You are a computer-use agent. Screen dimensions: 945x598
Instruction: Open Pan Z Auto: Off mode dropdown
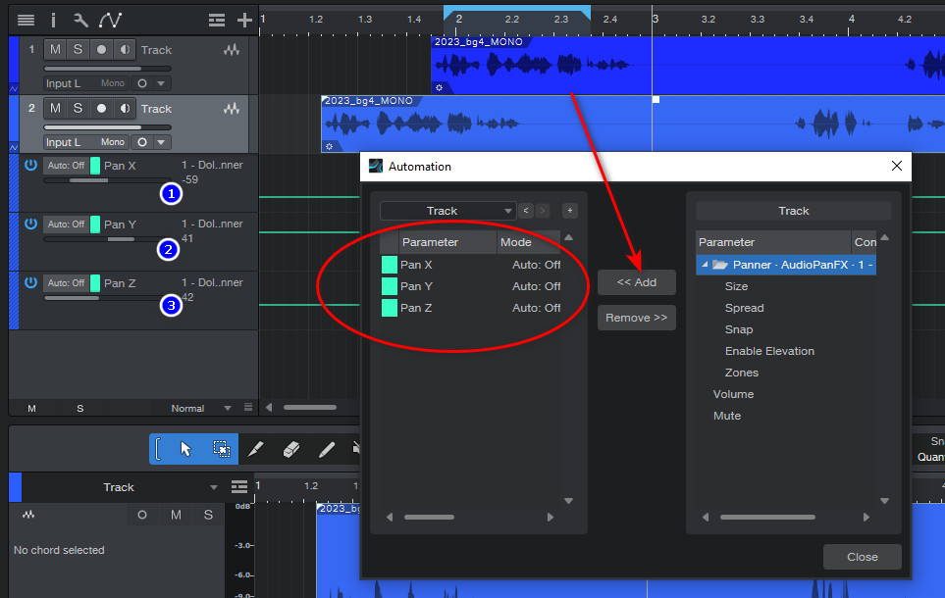click(x=66, y=283)
